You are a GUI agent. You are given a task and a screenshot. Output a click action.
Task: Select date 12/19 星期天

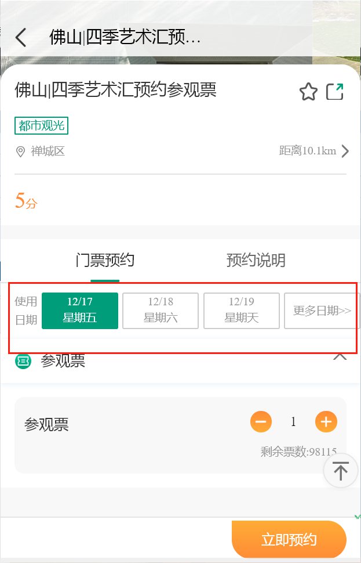[x=242, y=311]
